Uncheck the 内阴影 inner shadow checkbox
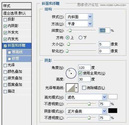The width and height of the screenshot is (129, 125). click(x=5, y=26)
